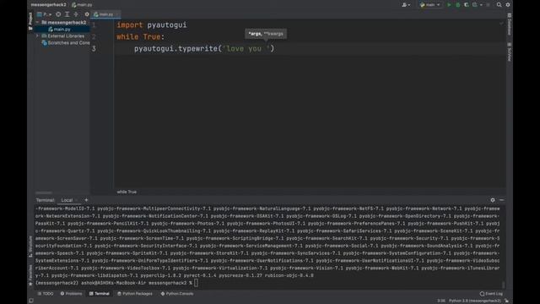Click the select opened file target icon
Viewport: 540px width, 304px height.
[x=58, y=14]
